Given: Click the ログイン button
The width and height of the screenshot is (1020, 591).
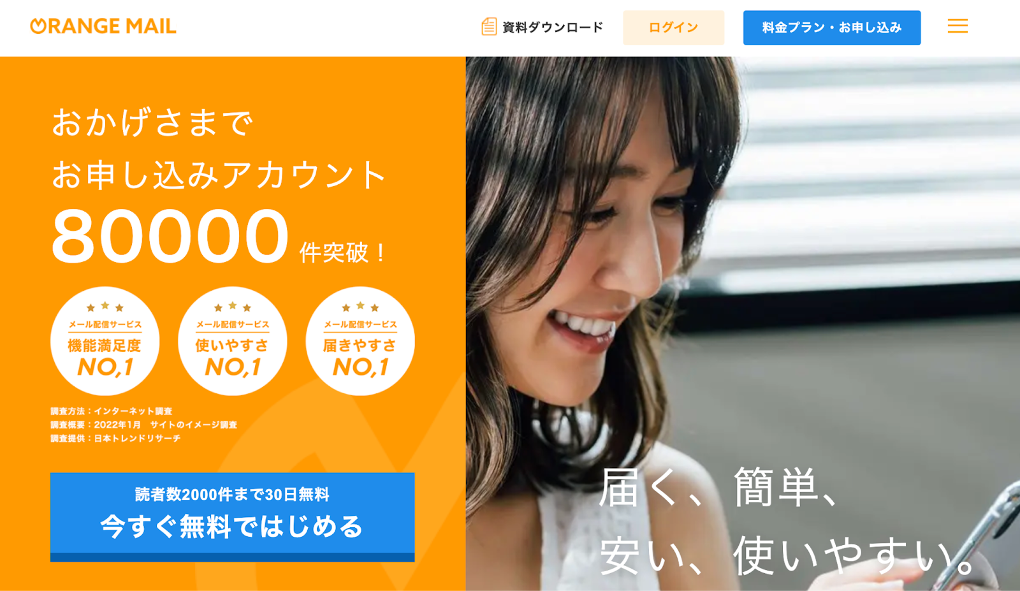Looking at the screenshot, I should 673,27.
